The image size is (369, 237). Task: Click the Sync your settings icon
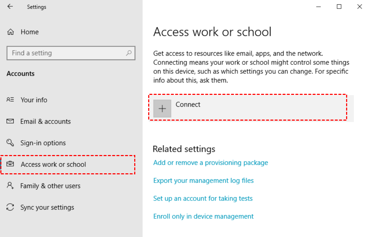coord(10,207)
